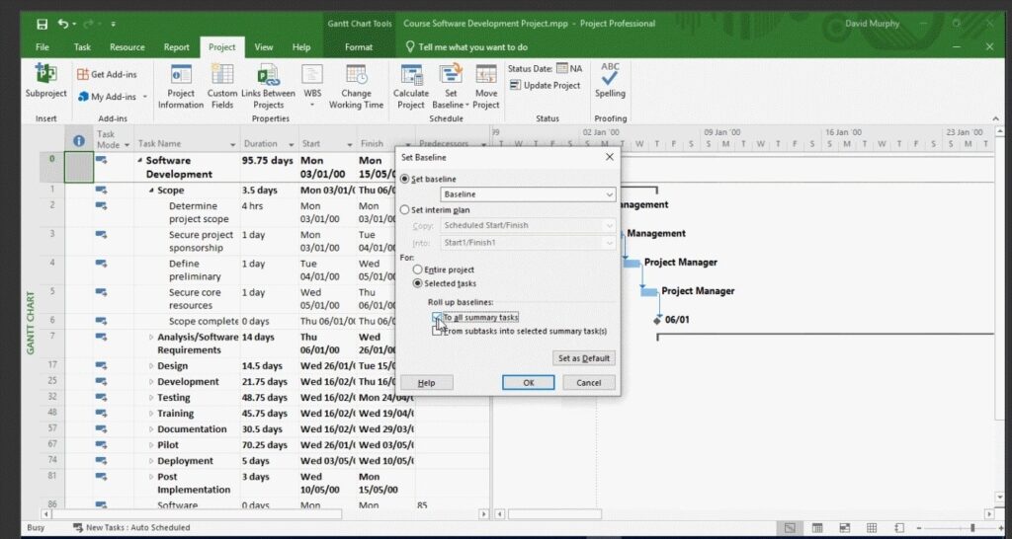Choose the Entire project option
The width and height of the screenshot is (1012, 539).
click(418, 269)
